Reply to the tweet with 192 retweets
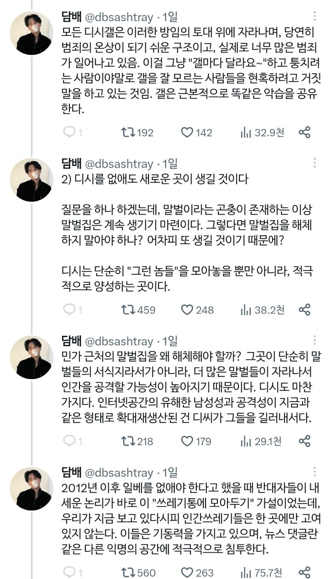The height and width of the screenshot is (579, 331). point(69,133)
